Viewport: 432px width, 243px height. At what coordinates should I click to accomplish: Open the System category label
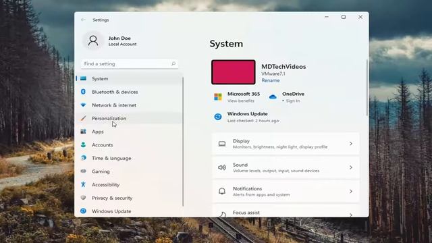tap(100, 78)
